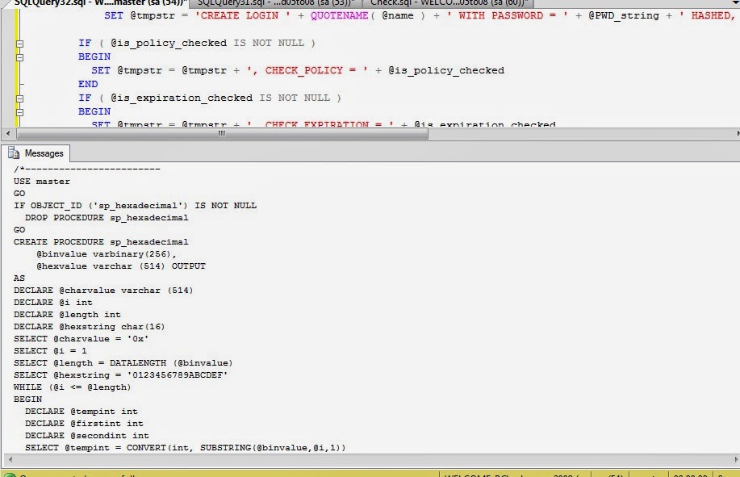Viewport: 740px width, 477px height.
Task: Open the SQLQuery31.sql document tab
Action: pyautogui.click(x=276, y=3)
